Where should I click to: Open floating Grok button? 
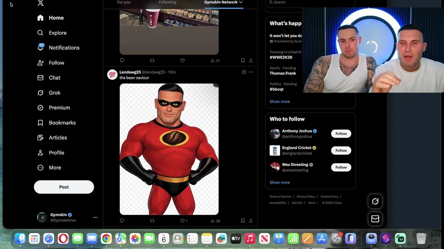tap(375, 201)
